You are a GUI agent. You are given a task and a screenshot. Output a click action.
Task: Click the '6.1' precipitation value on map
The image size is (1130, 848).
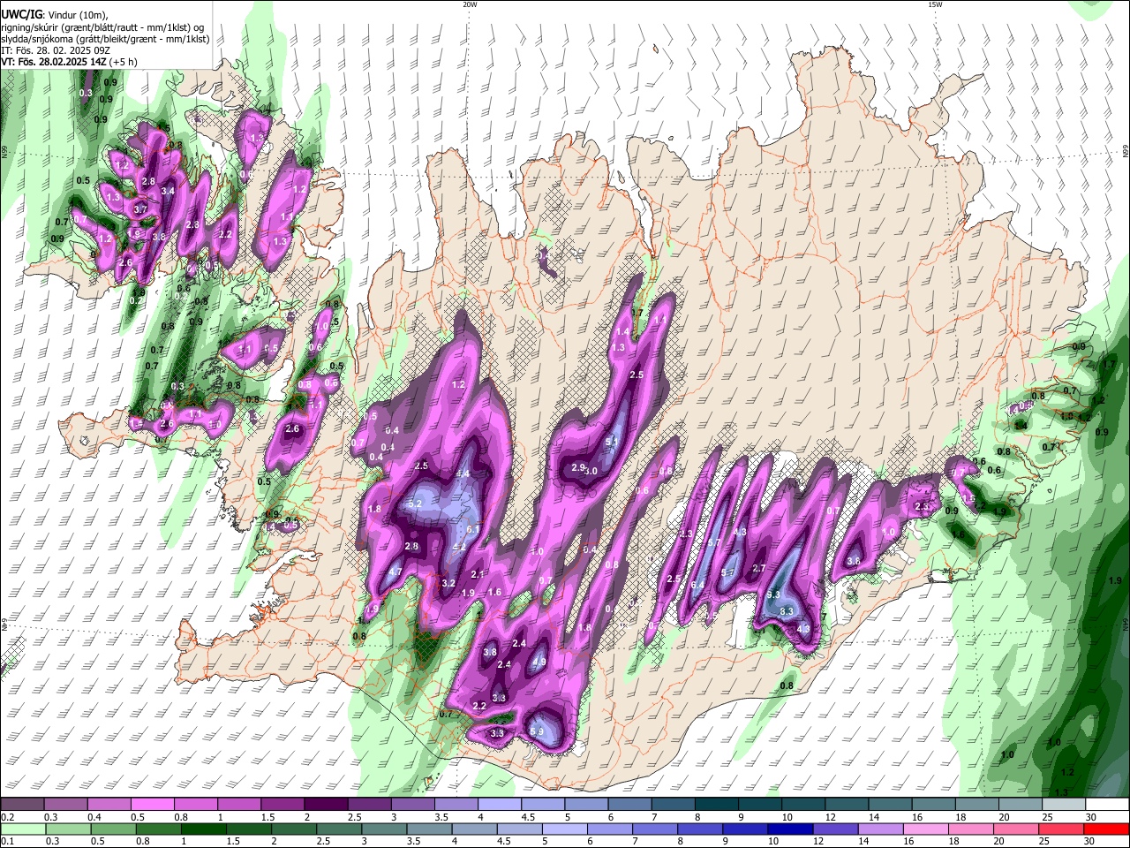472,530
